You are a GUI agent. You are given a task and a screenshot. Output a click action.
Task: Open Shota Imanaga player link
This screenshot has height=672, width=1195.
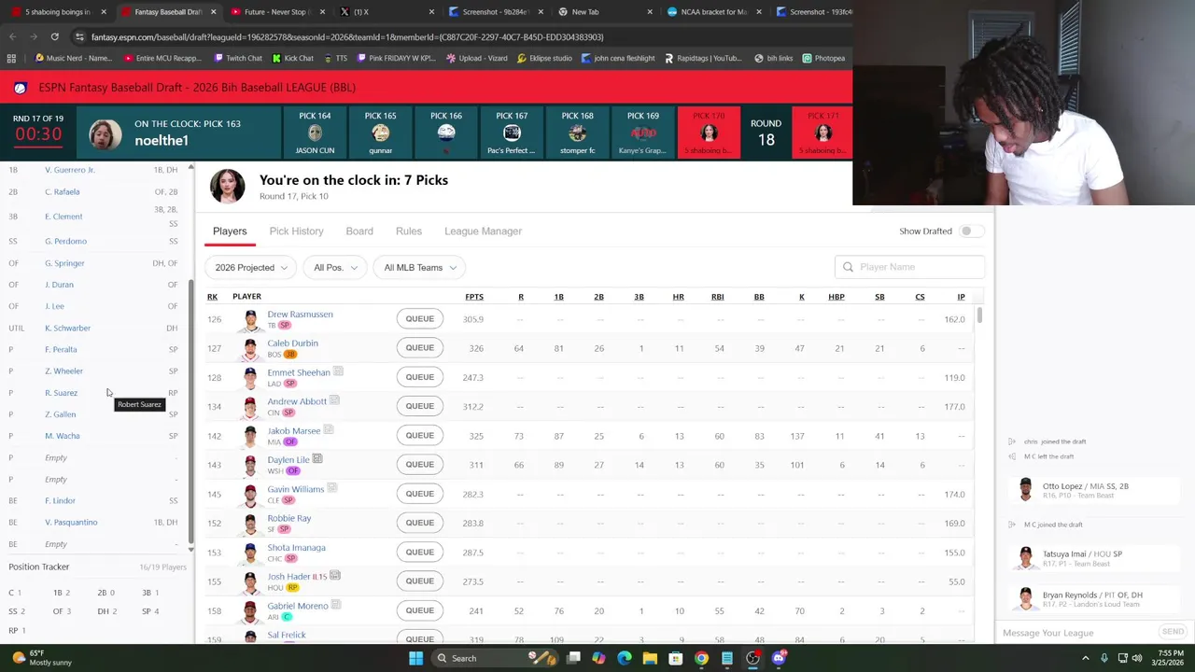pyautogui.click(x=296, y=548)
